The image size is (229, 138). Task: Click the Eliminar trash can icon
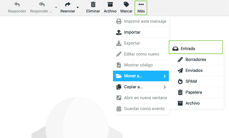click(x=93, y=4)
